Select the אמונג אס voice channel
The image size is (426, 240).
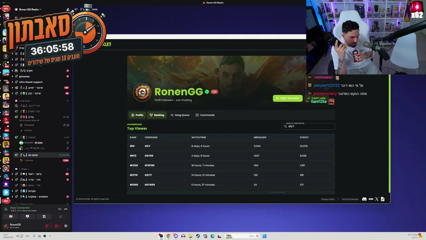(x=42, y=155)
